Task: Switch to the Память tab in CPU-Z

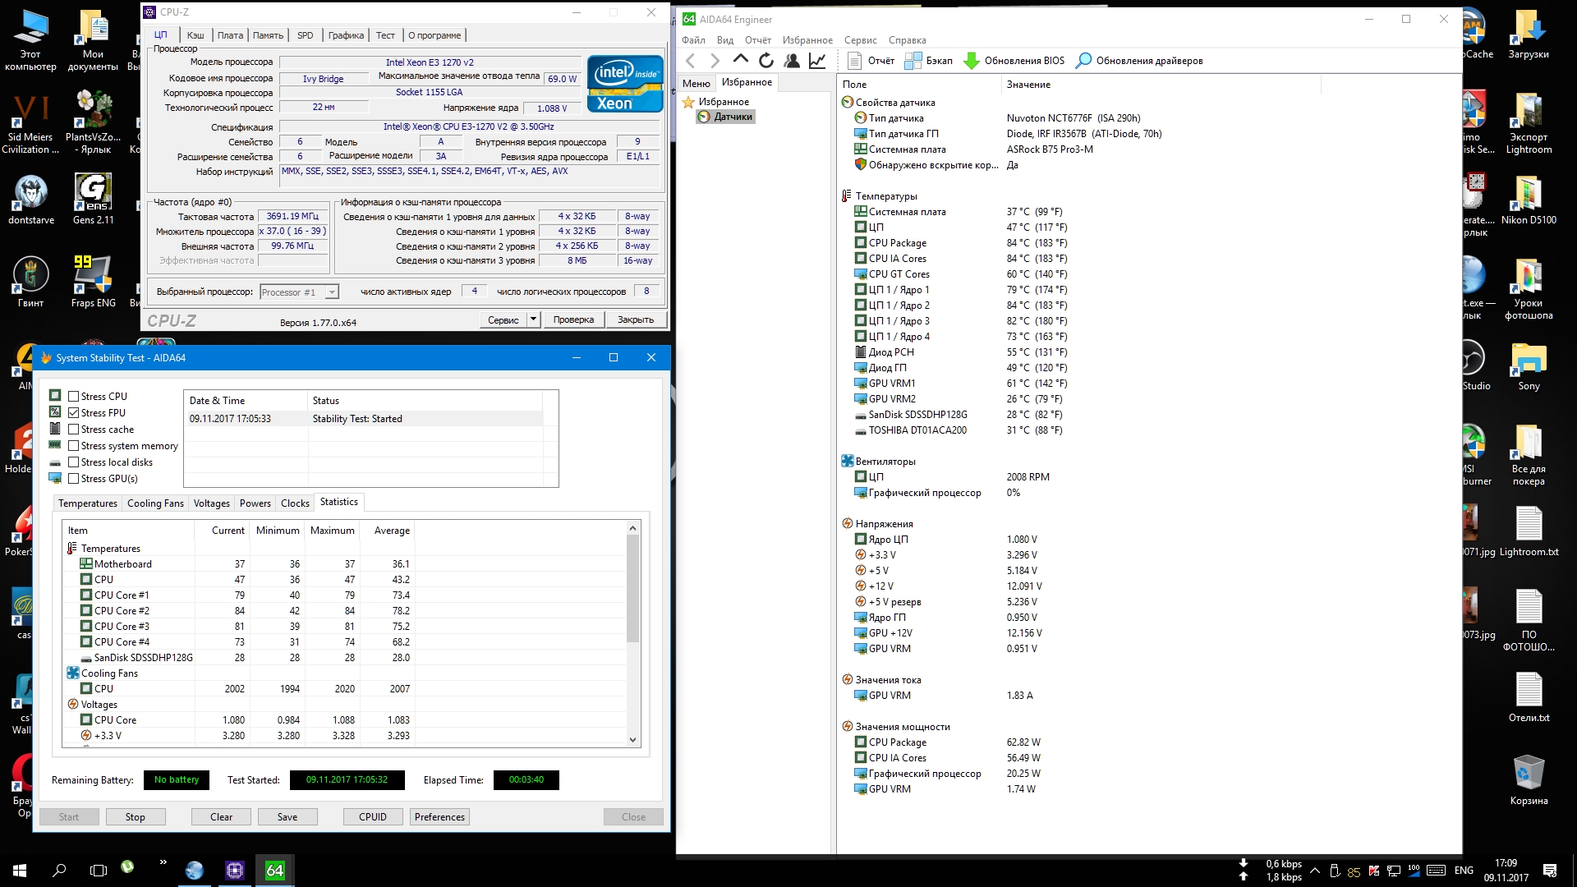Action: [x=268, y=35]
